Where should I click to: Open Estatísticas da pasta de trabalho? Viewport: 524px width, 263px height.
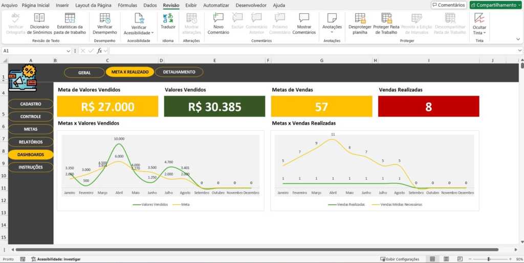click(x=70, y=19)
